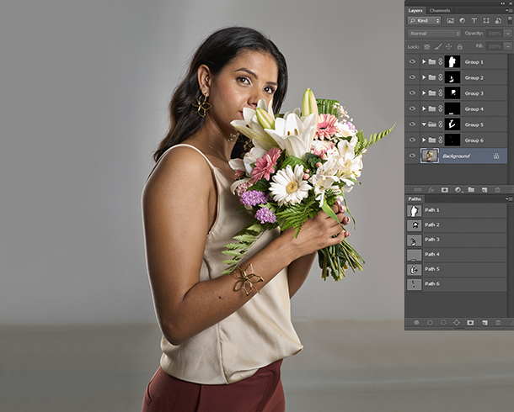Select Group 1 layer mask thumbnail

[452, 61]
